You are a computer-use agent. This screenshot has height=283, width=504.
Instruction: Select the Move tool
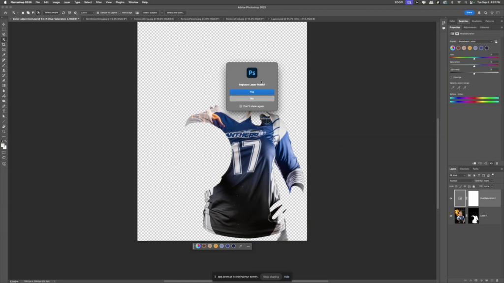4,24
